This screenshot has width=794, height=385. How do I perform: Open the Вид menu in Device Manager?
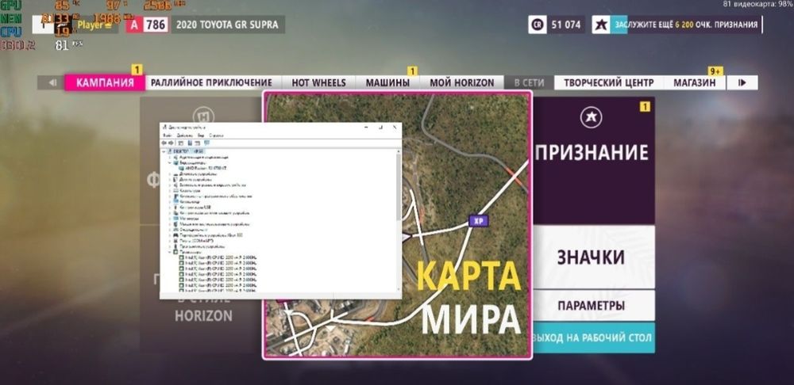(x=201, y=135)
